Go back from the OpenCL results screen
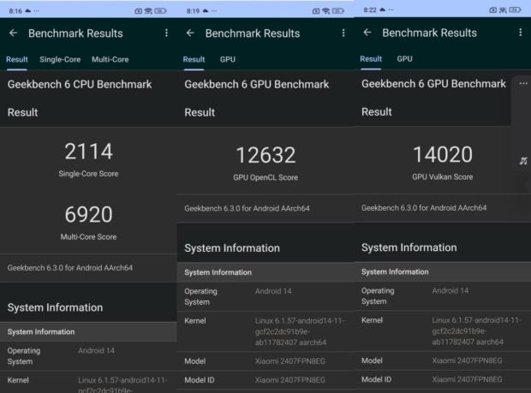The image size is (531, 393). pos(190,33)
